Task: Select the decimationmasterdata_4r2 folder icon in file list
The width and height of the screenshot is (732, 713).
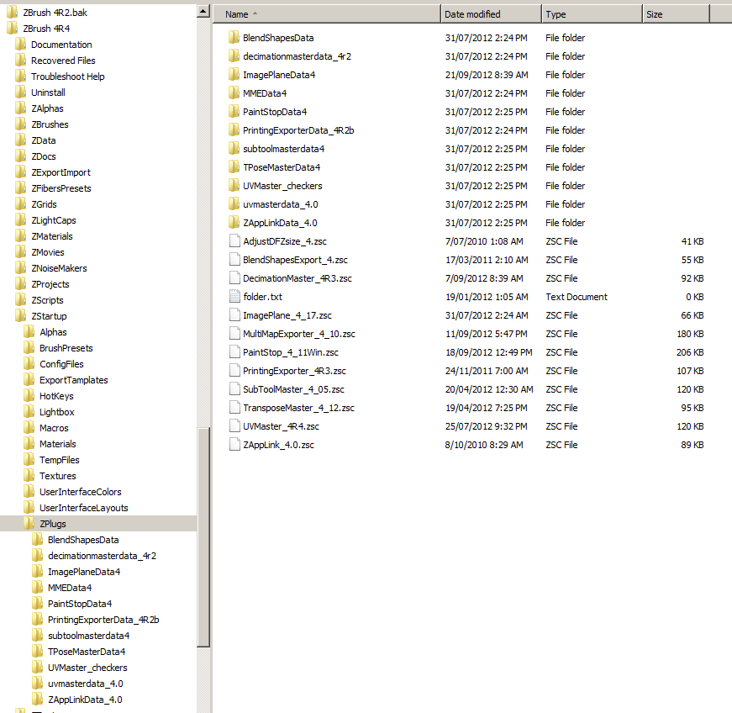Action: [x=234, y=56]
